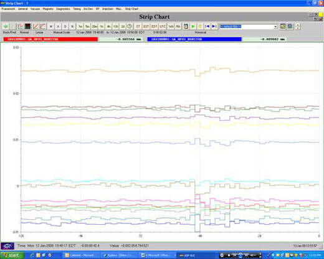Open Microsoft Office taskbar group
The image size is (324, 259).
(158, 255)
